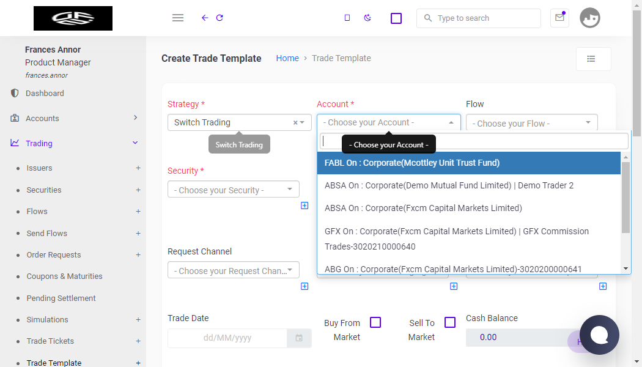Toggle the hamburger sidebar menu
The width and height of the screenshot is (642, 367).
click(178, 18)
